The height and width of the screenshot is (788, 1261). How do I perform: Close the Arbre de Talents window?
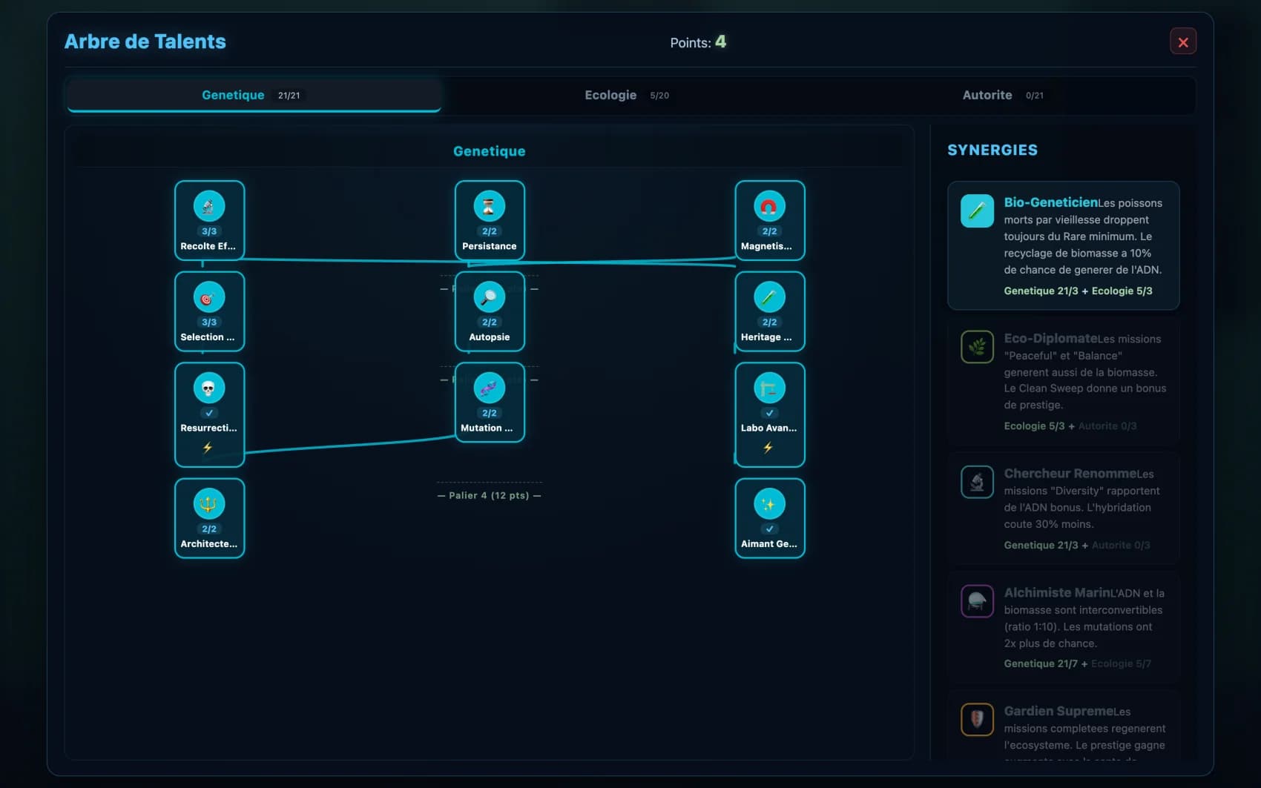[x=1183, y=42]
